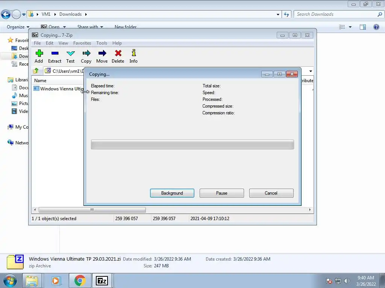Click the Action Center flag tray icon
The width and height of the screenshot is (385, 288).
pos(329,281)
